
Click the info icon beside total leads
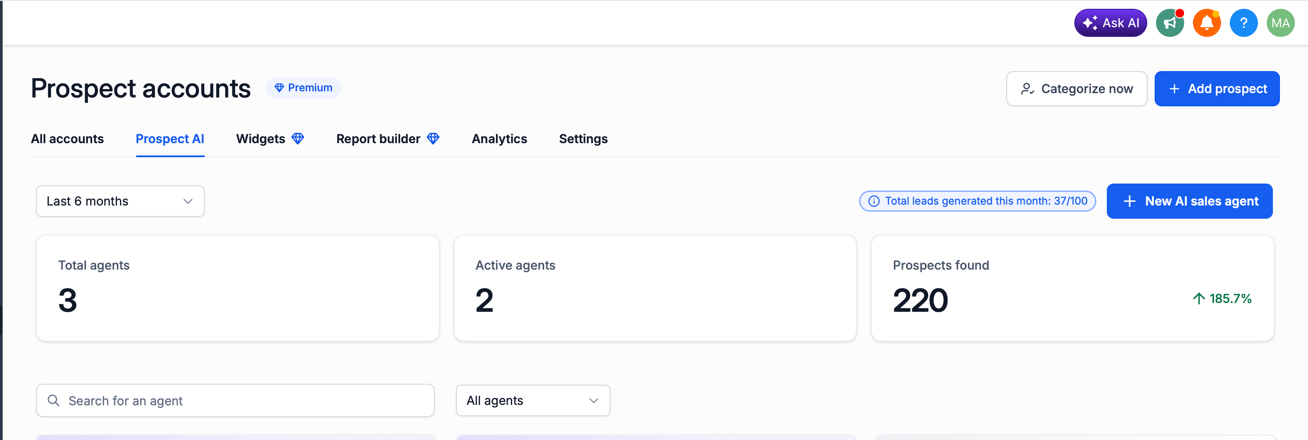(873, 202)
